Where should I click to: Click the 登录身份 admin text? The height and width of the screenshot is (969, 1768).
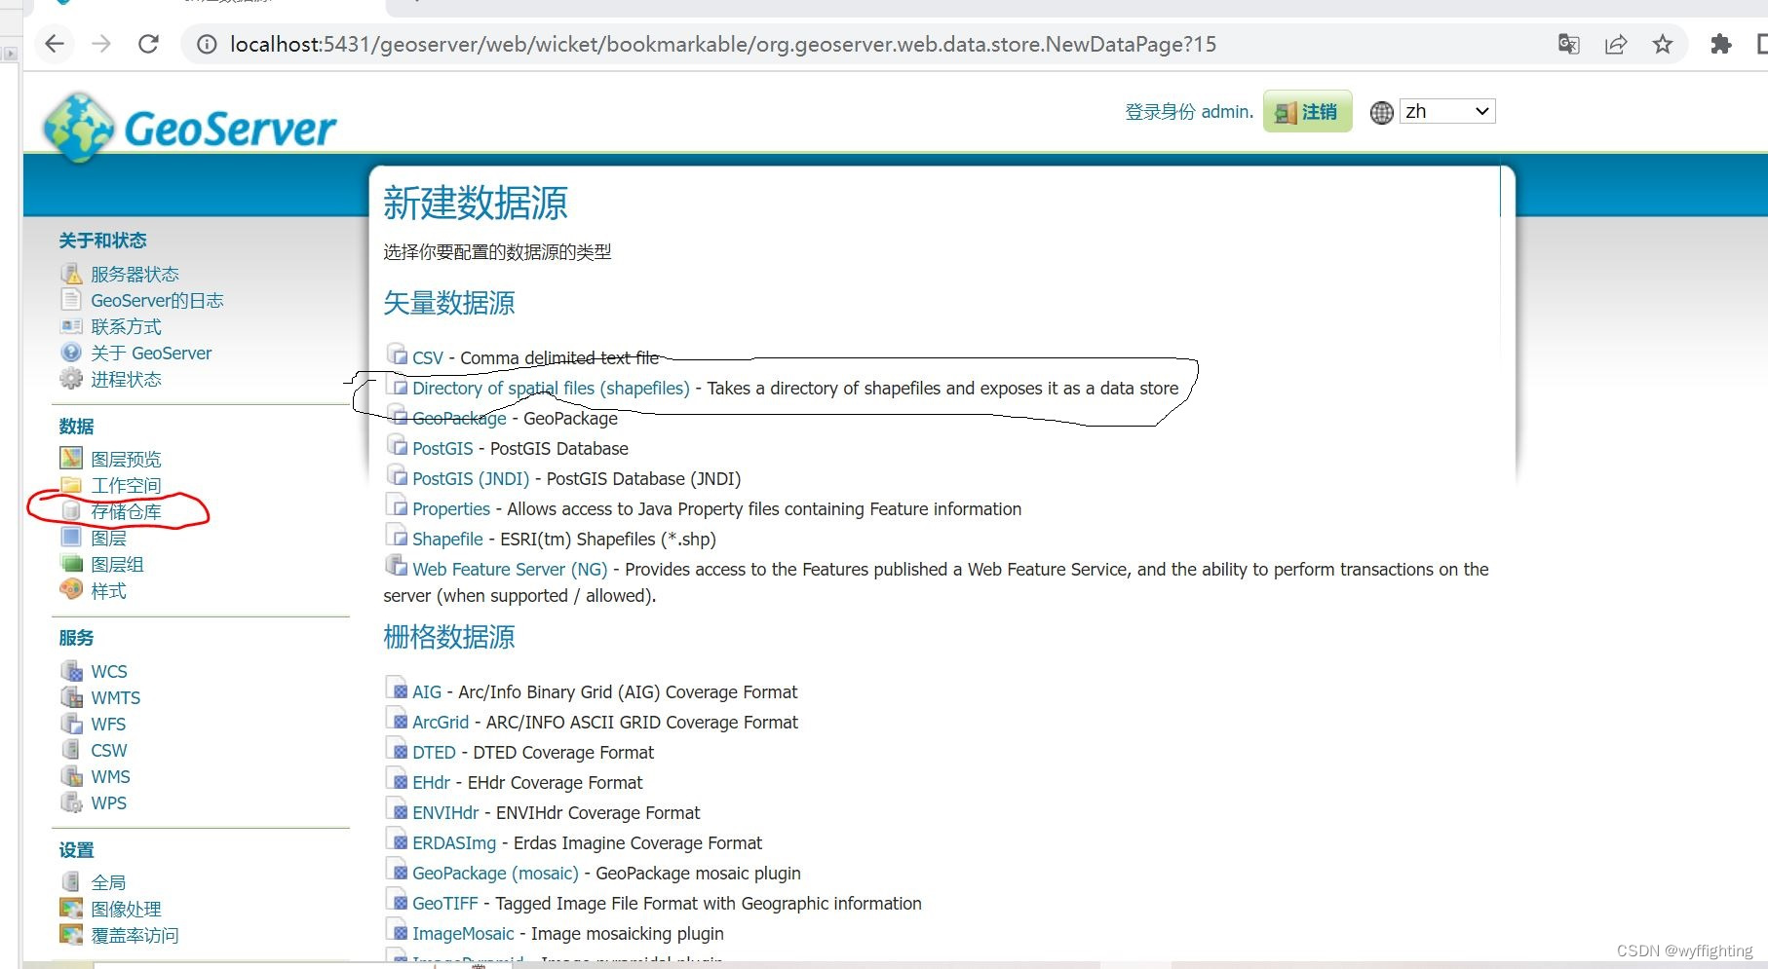tap(1189, 112)
